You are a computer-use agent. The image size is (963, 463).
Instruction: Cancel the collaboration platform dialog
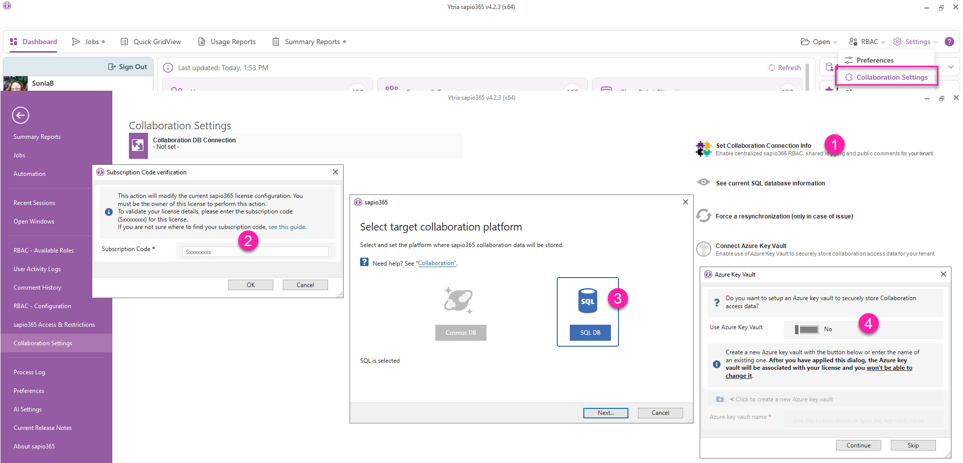tap(661, 413)
